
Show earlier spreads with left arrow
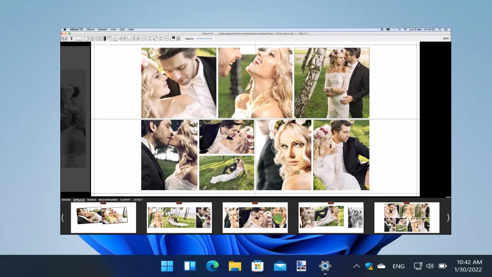coord(63,218)
